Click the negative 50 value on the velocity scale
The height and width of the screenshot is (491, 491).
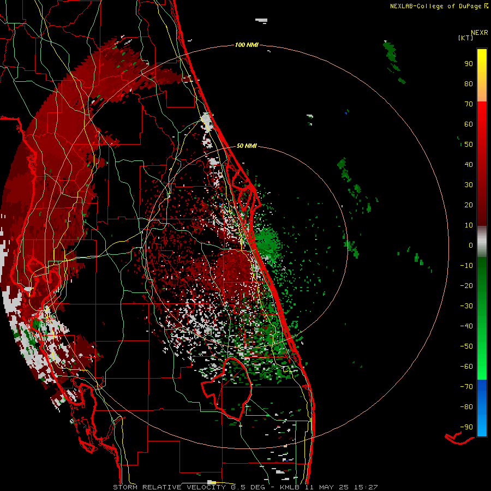466,346
